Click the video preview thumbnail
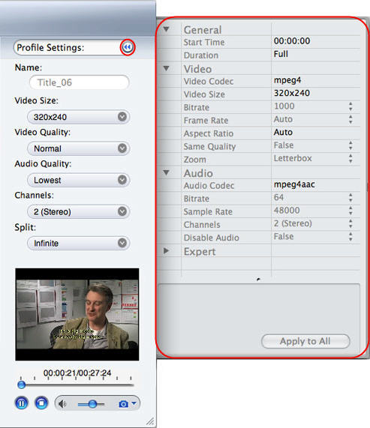The width and height of the screenshot is (370, 428). coord(77,315)
